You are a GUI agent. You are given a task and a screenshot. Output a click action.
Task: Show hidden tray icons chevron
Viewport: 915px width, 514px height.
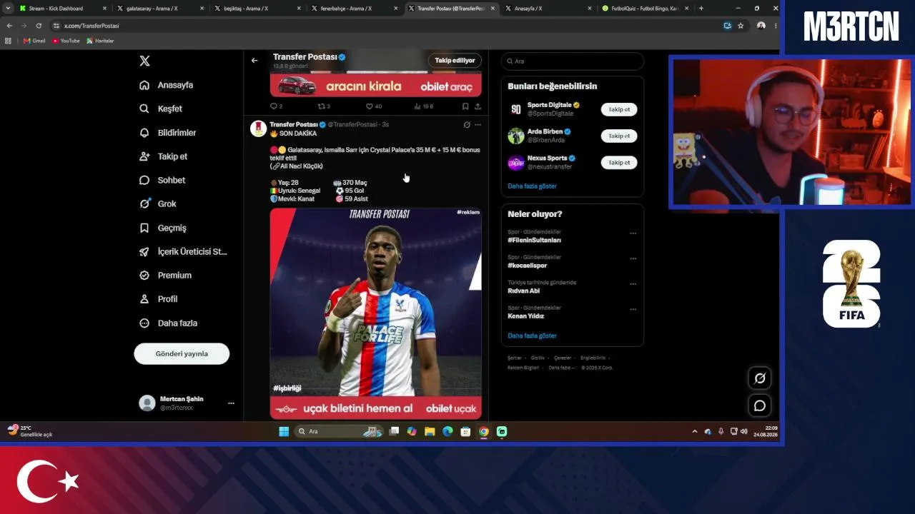point(694,432)
